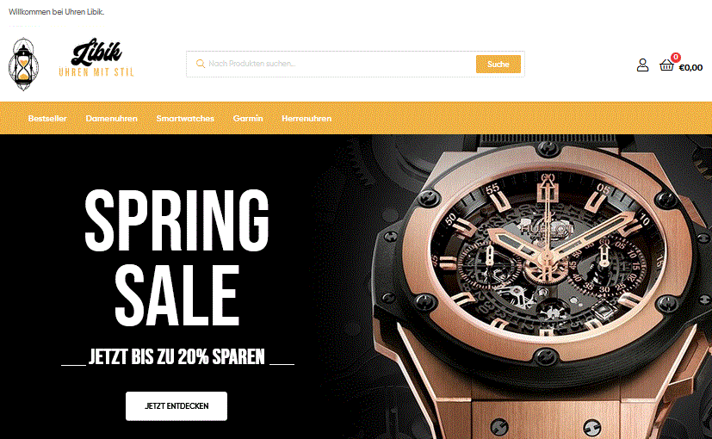Open the Bestseller menu item
712x439 pixels.
47,119
